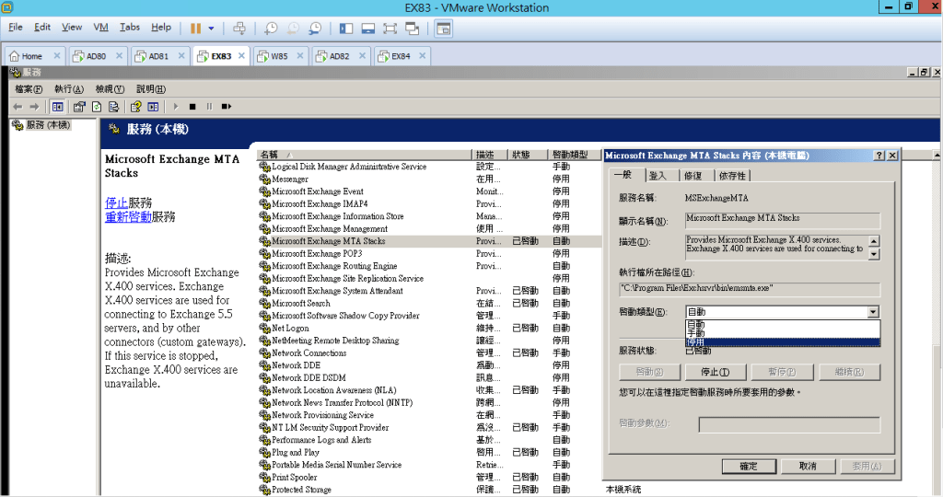The image size is (943, 497).
Task: Click the Send Ctrl+Alt+Del icon
Action: (240, 29)
